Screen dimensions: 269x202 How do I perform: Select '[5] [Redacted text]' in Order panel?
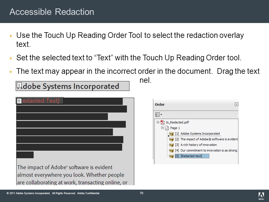[x=192, y=156]
